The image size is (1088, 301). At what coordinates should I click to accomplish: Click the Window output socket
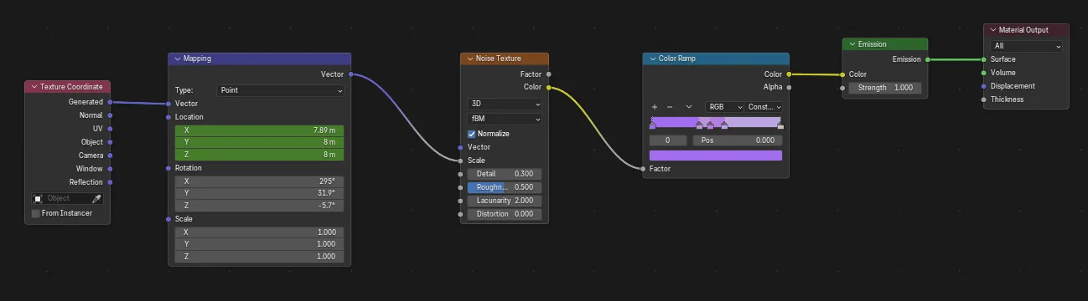[x=110, y=169]
